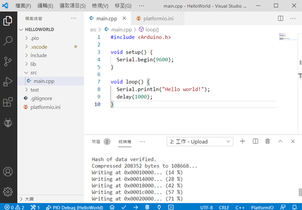This screenshot has height=210, width=302.
Task: Create a new terminal with plus icon
Action: (x=243, y=141)
